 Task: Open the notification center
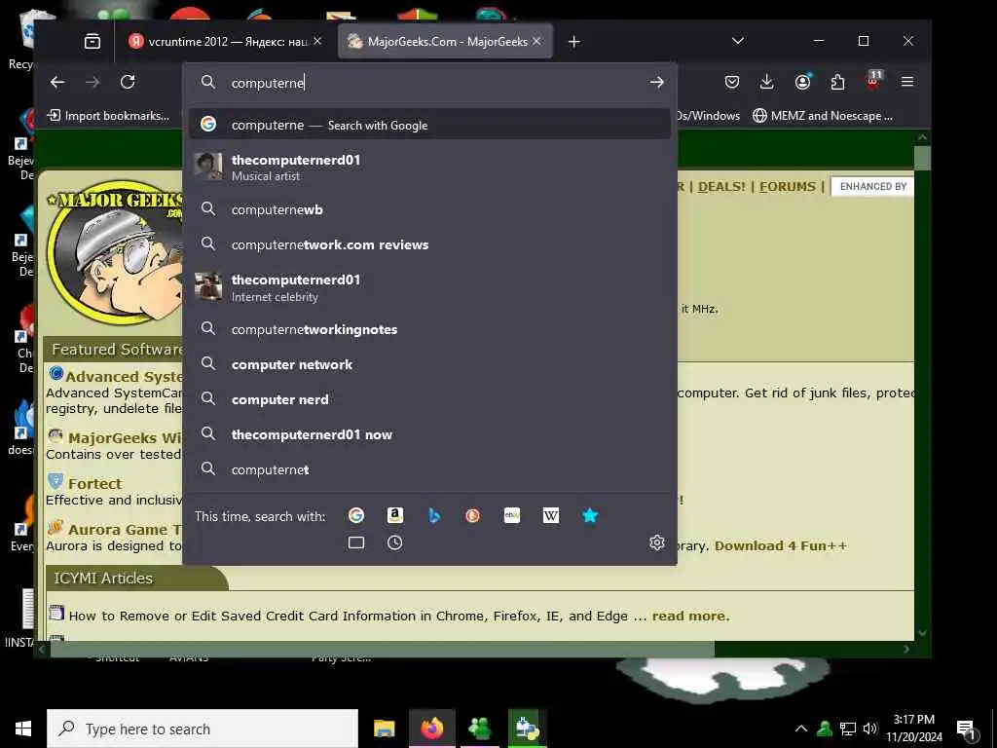(967, 729)
